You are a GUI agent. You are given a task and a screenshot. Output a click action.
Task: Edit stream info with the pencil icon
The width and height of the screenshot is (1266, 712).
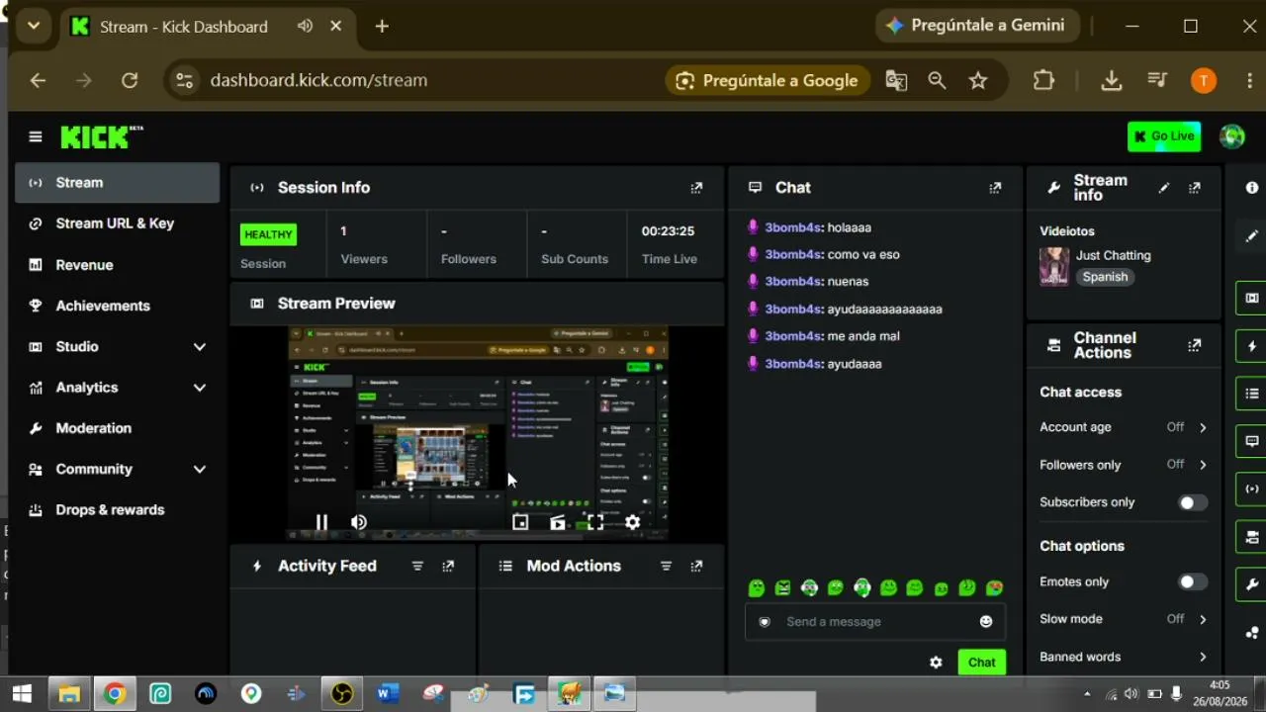(1164, 188)
